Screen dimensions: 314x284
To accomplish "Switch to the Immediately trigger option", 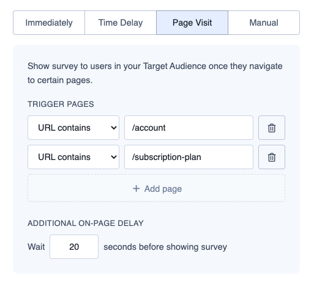I will pos(49,23).
